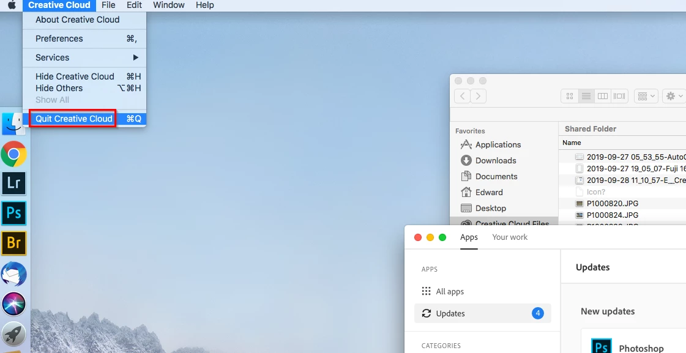Click P1000820.JPG file thumbnail icon
Screen dimensions: 686x353
tap(580, 203)
